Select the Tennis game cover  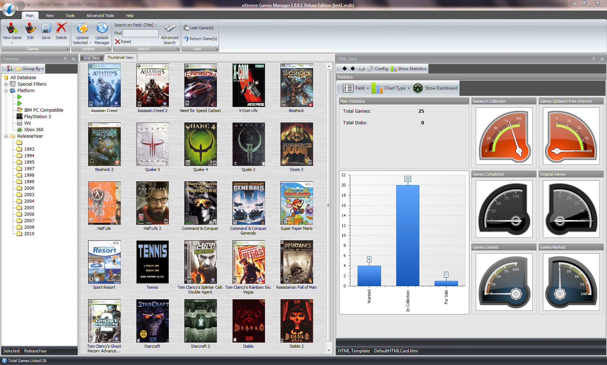point(152,262)
